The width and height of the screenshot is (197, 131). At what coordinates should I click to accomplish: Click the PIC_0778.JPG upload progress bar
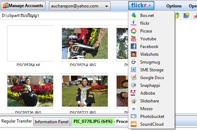click(100, 121)
